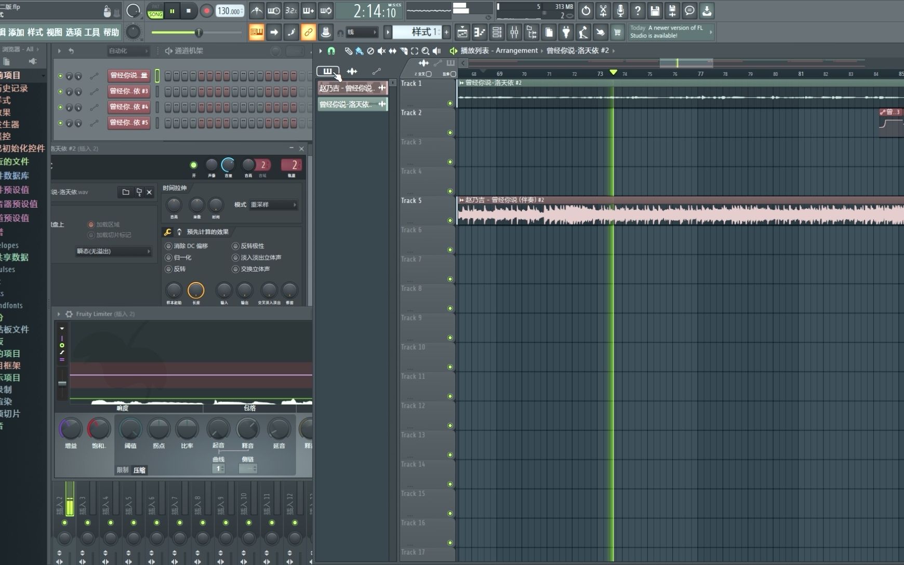Toggle the link icon in toolbar

(x=308, y=32)
